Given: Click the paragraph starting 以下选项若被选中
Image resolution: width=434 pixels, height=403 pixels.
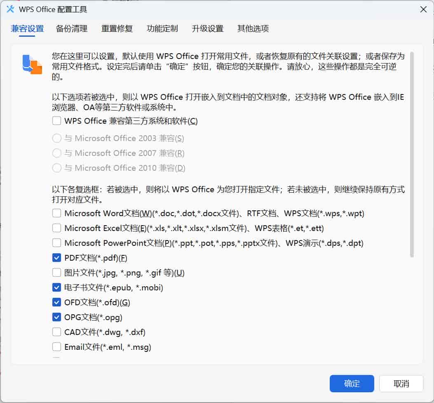Looking at the screenshot, I should coord(228,102).
